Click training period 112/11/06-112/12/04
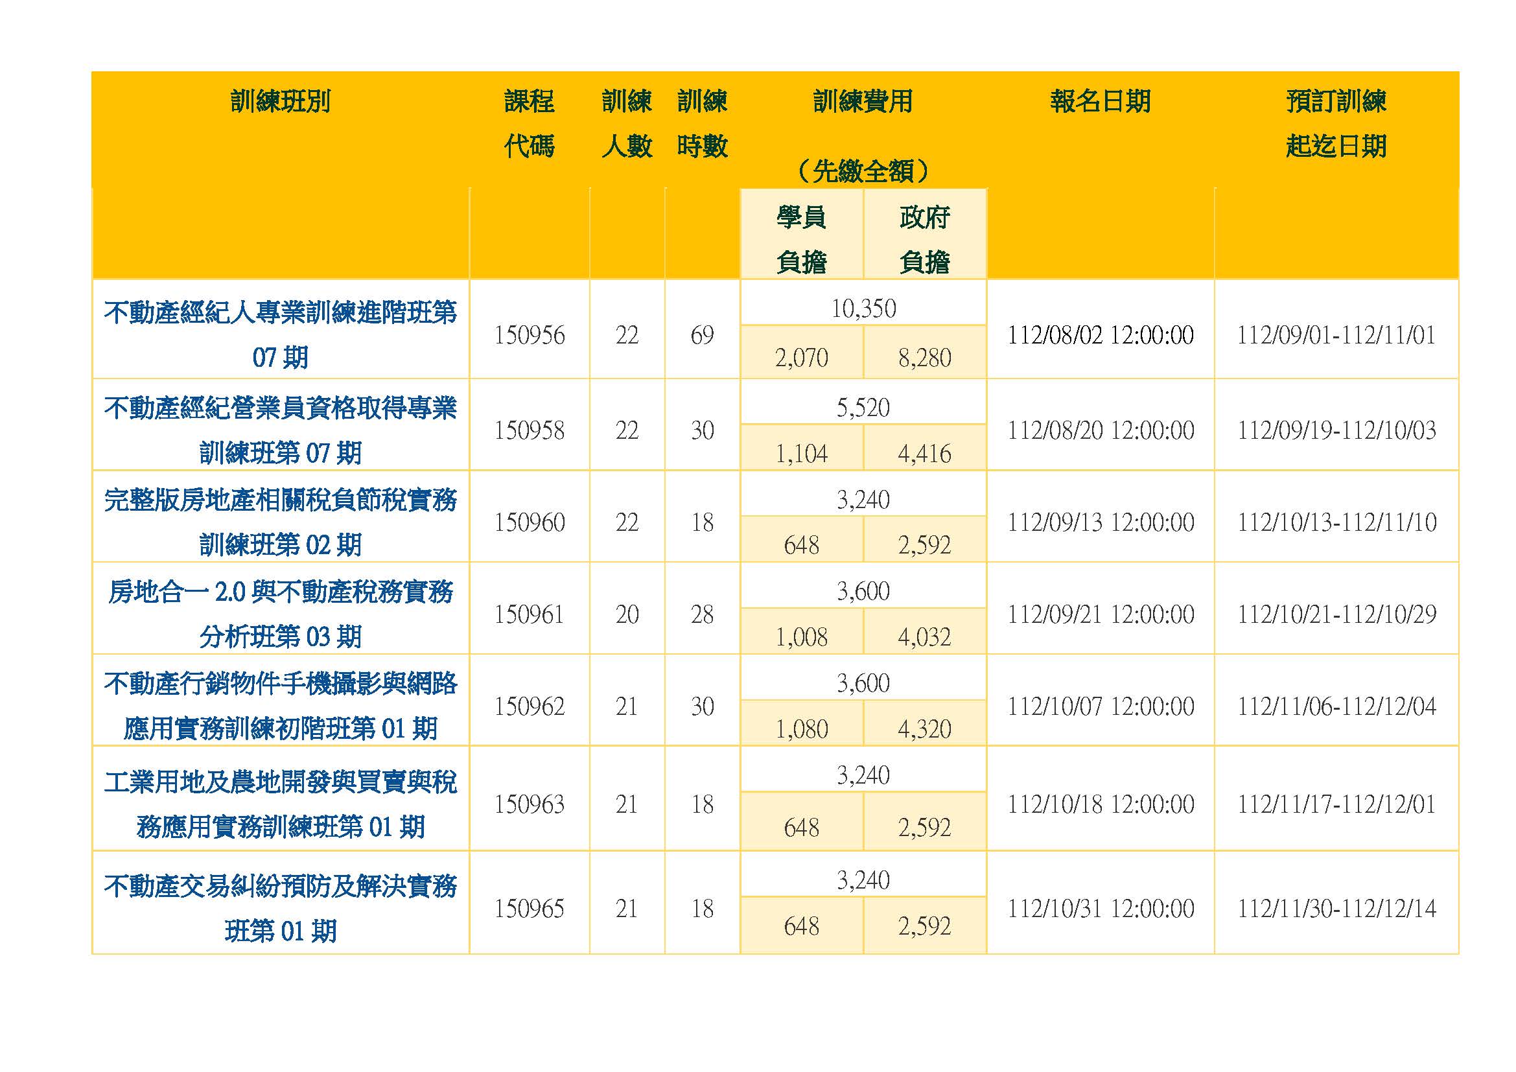 tap(1336, 706)
